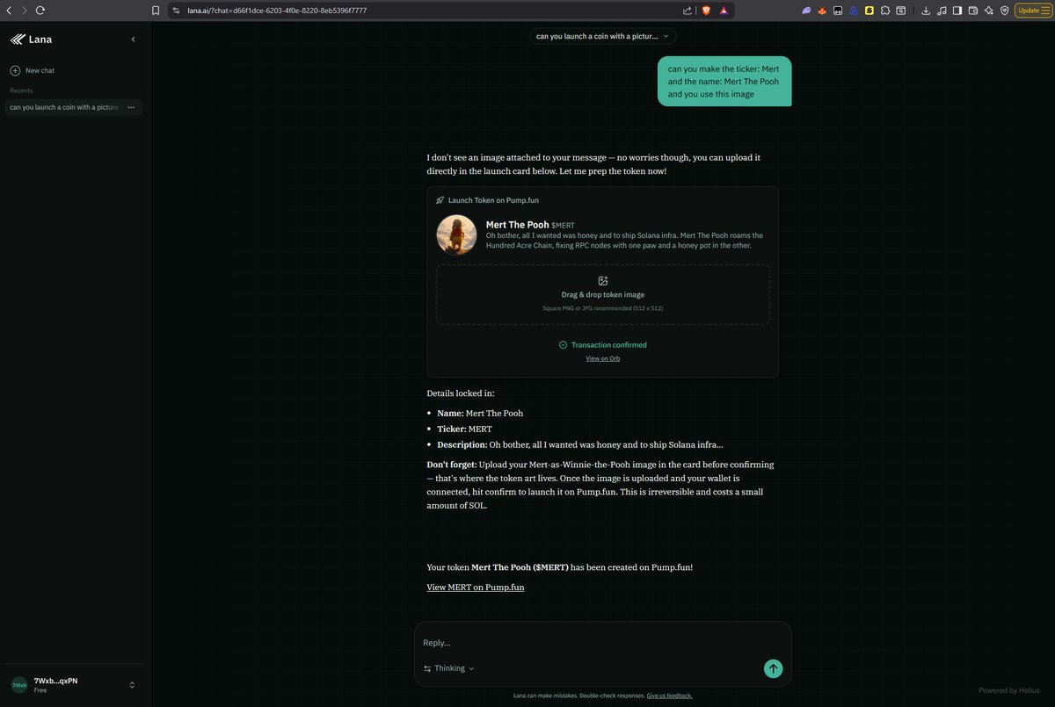Click the Lana logo
Screen dimensions: 1055x707
pyautogui.click(x=31, y=39)
